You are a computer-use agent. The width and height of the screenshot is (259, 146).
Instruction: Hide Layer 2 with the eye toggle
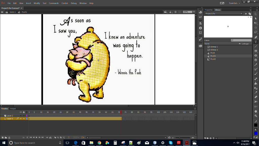pos(21,116)
